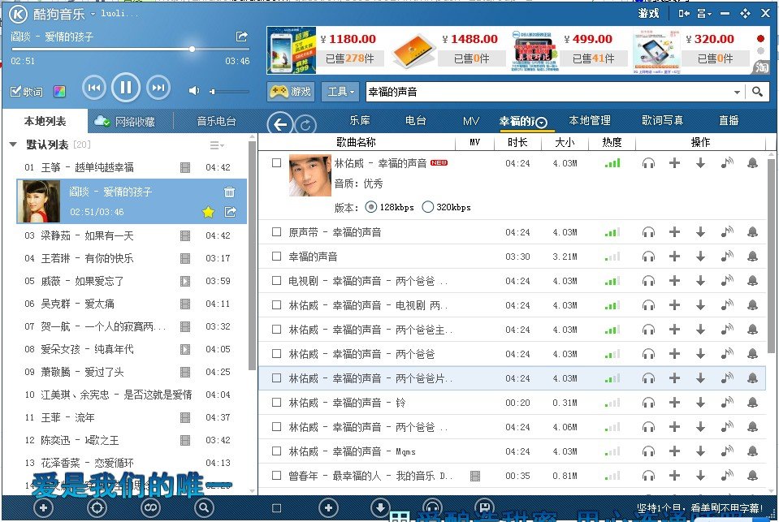This screenshot has height=522, width=779.
Task: Open the 工具 tools dropdown menu
Action: (339, 91)
